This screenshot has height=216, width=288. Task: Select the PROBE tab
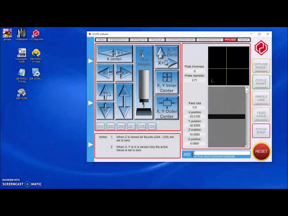pos(230,40)
